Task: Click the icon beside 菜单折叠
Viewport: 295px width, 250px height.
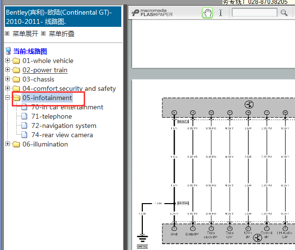Action: click(43, 34)
